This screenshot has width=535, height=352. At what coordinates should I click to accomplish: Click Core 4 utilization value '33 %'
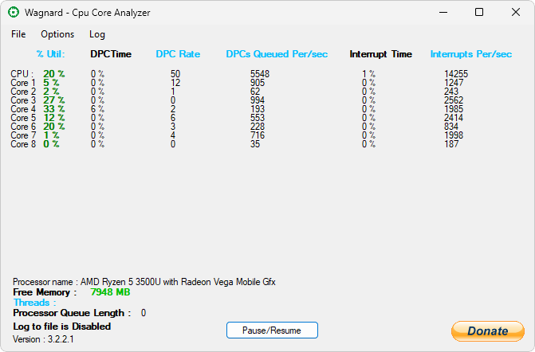coord(54,109)
